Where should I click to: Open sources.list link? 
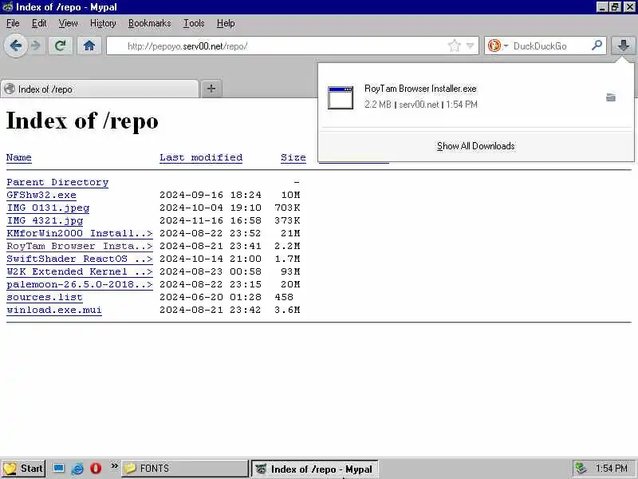(45, 297)
